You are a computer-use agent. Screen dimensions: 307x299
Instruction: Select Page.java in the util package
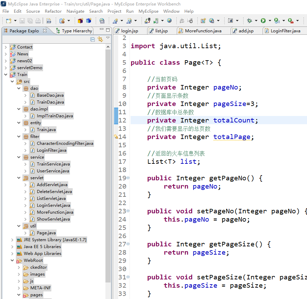[46, 233]
